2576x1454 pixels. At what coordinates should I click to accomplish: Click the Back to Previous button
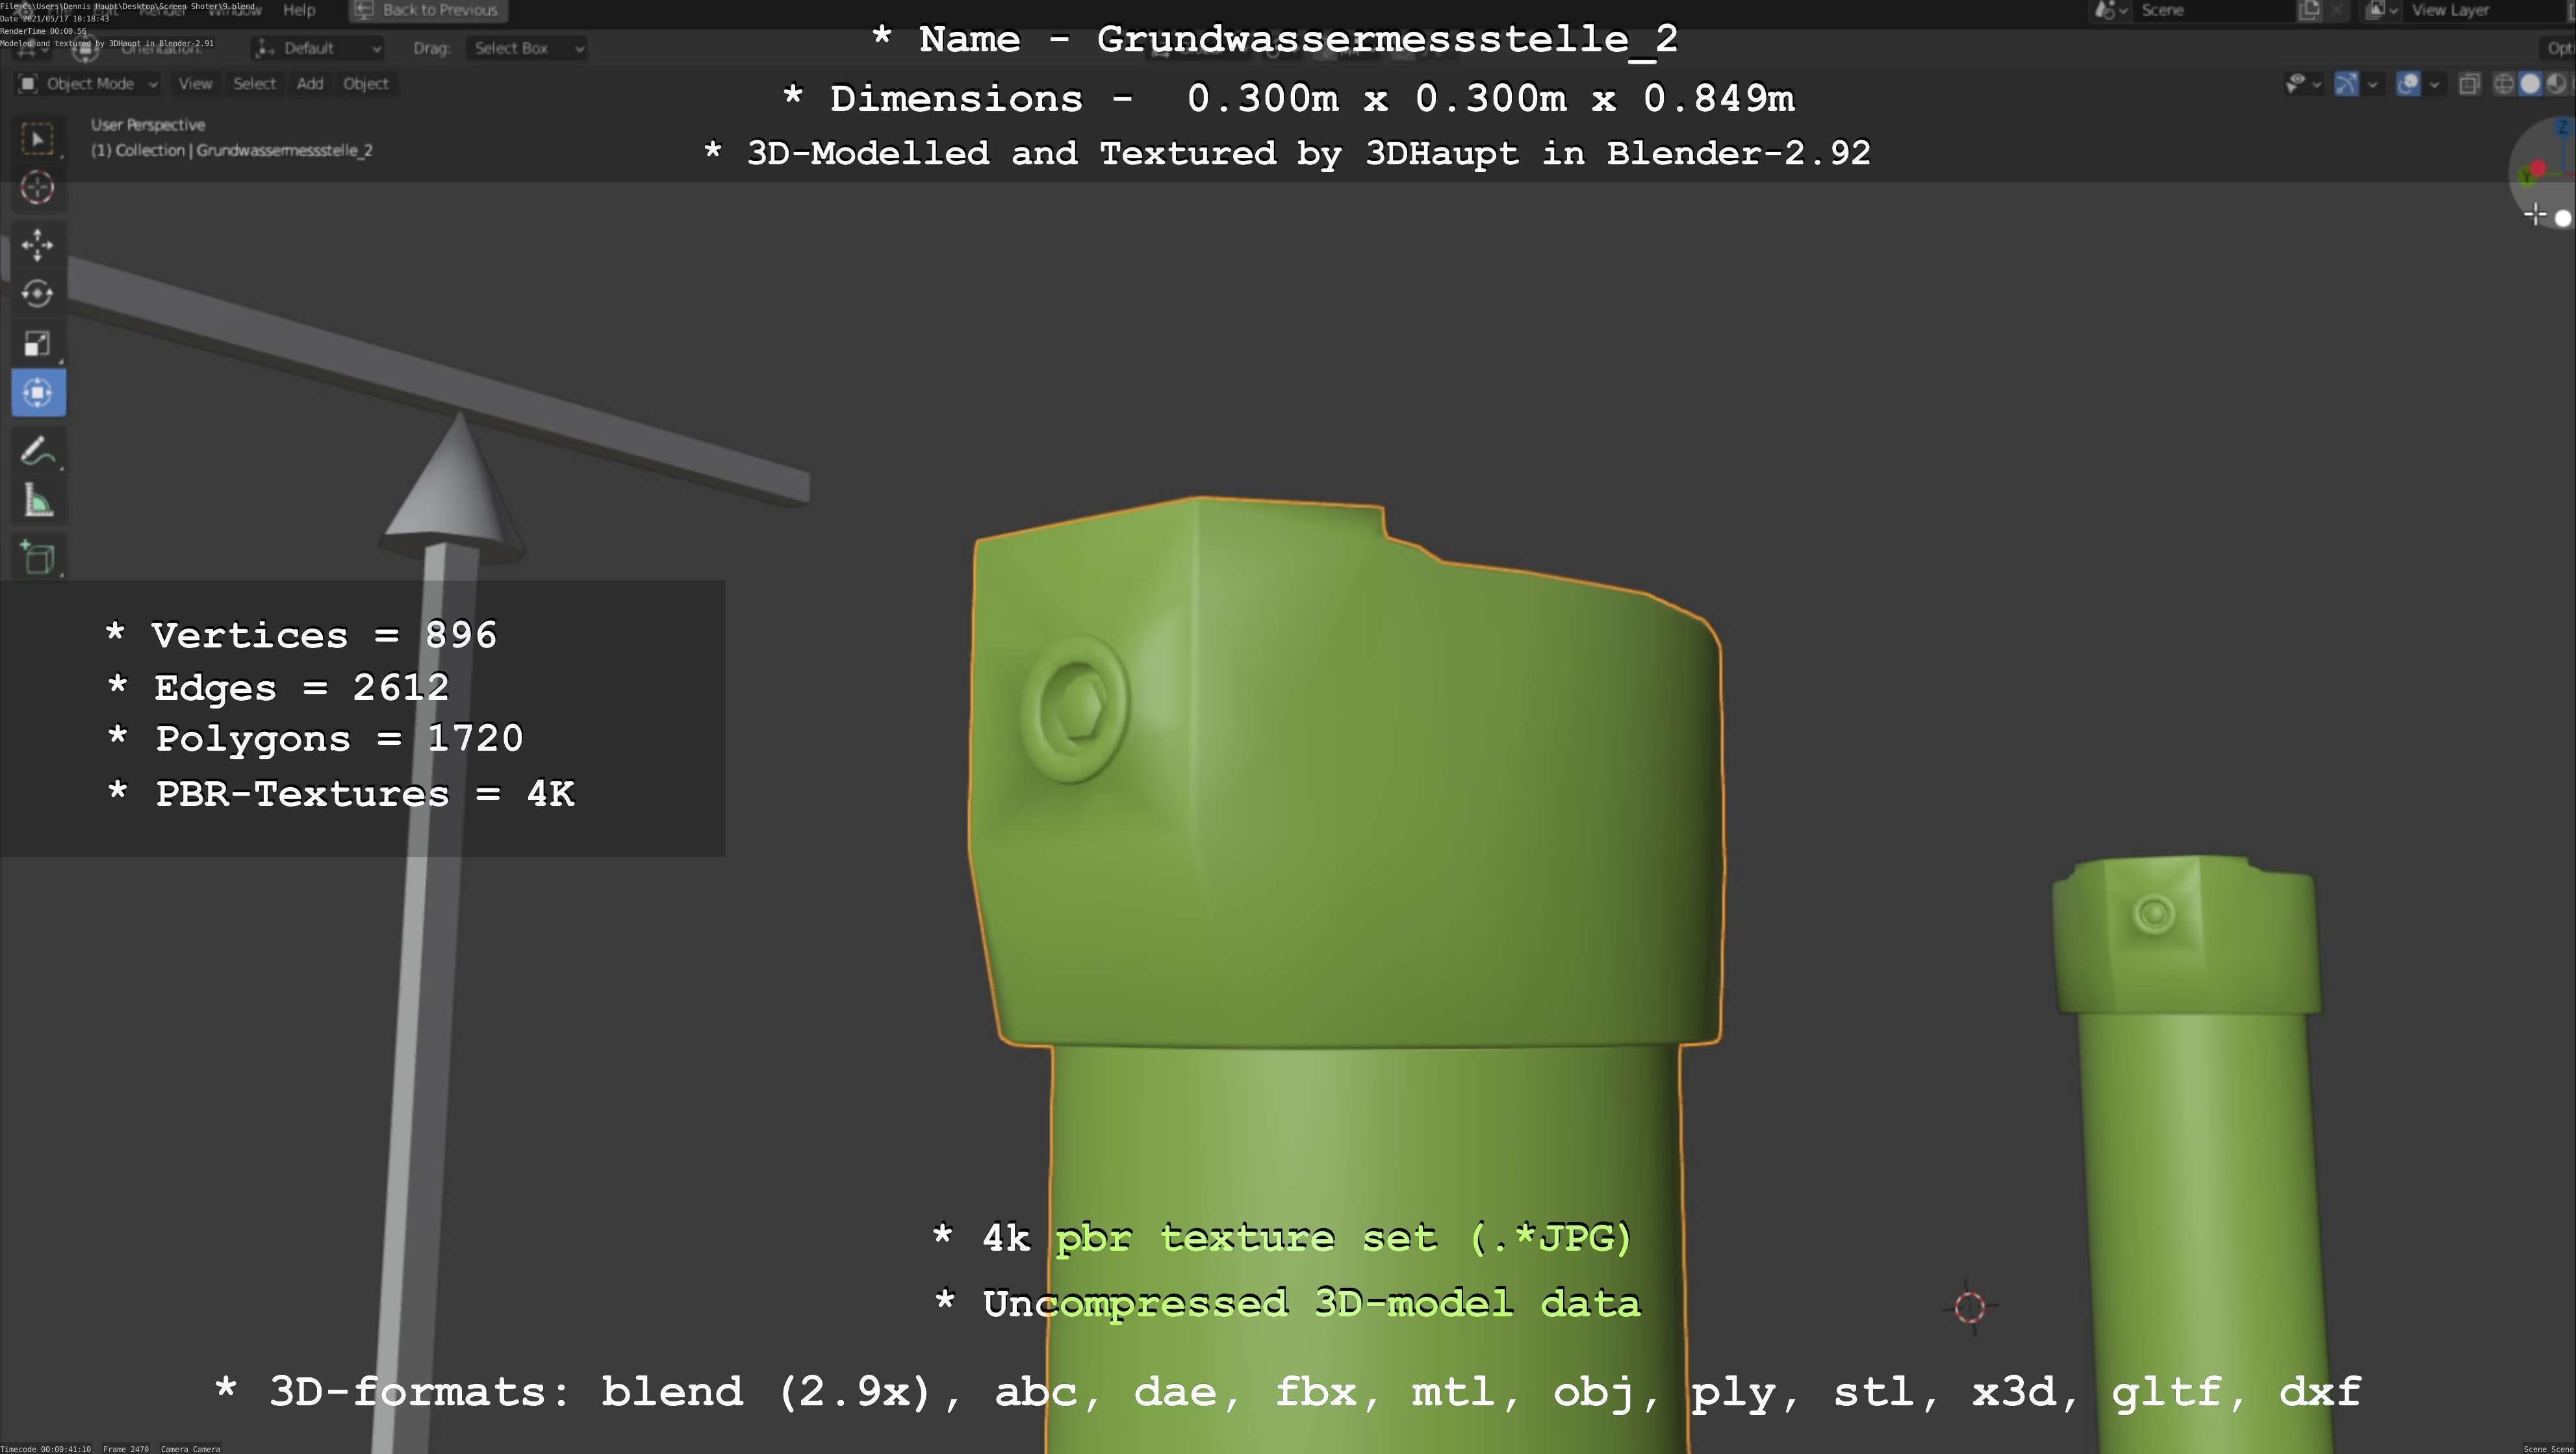(428, 10)
